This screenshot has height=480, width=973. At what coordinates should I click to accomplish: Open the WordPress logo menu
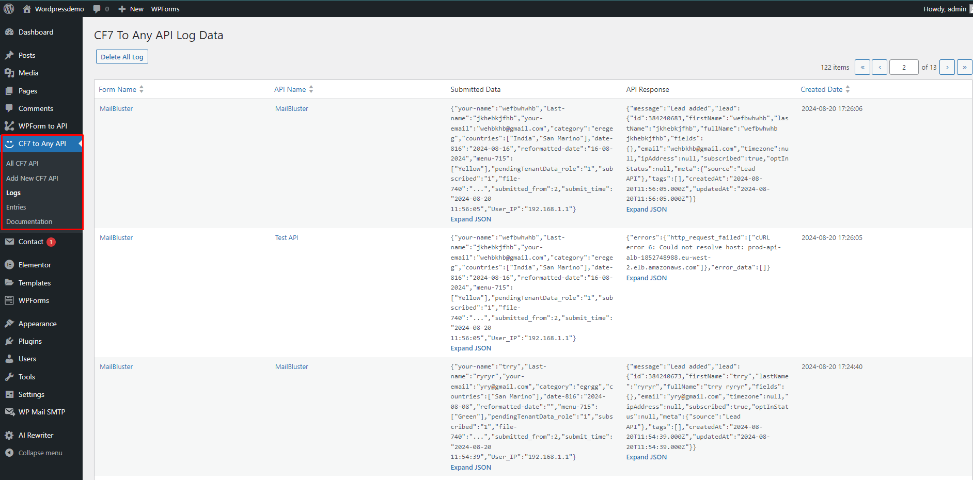[x=9, y=9]
